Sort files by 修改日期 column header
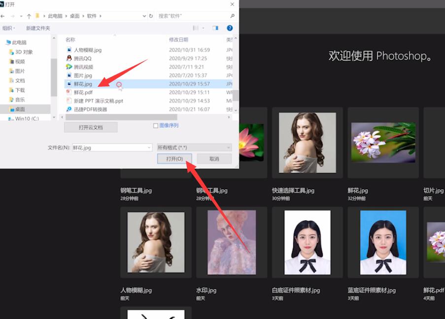445x319 pixels. click(x=178, y=40)
